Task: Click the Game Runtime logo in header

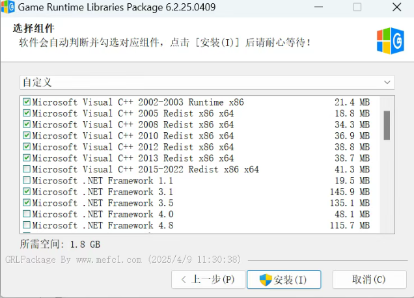Action: coord(390,40)
